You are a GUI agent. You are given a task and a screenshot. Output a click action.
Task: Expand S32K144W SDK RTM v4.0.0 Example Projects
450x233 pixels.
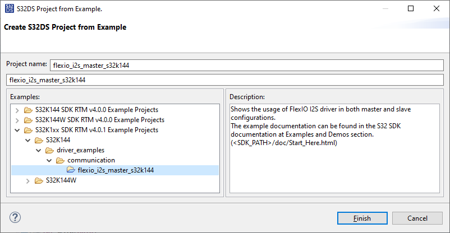17,120
